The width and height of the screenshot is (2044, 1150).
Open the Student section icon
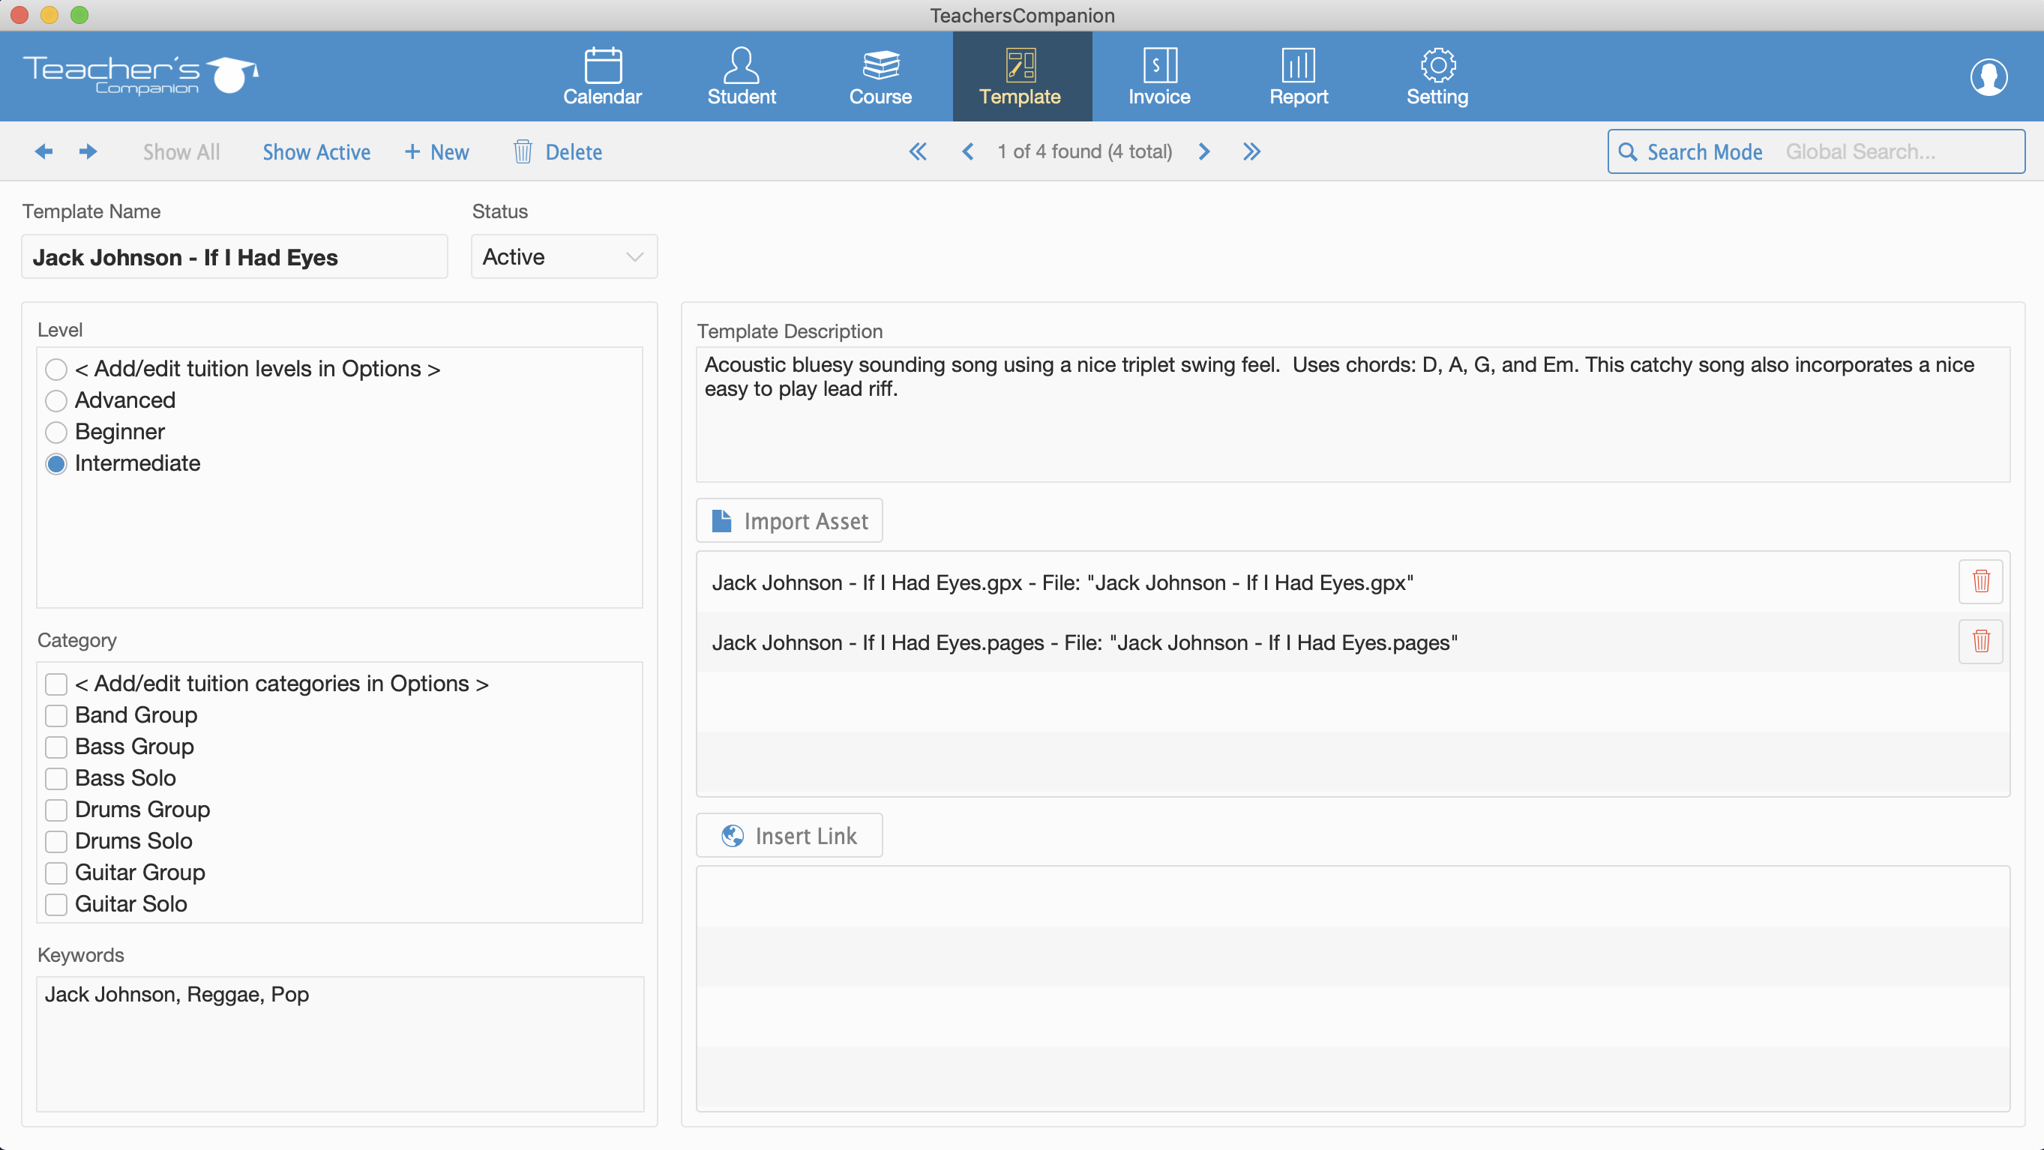[x=741, y=65]
